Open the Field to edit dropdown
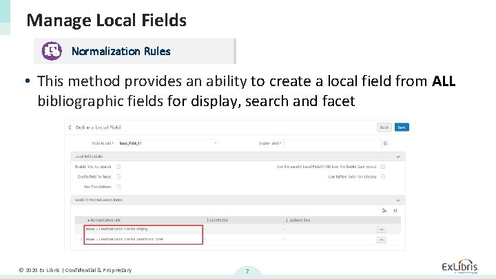496x279 pixels. (x=167, y=143)
